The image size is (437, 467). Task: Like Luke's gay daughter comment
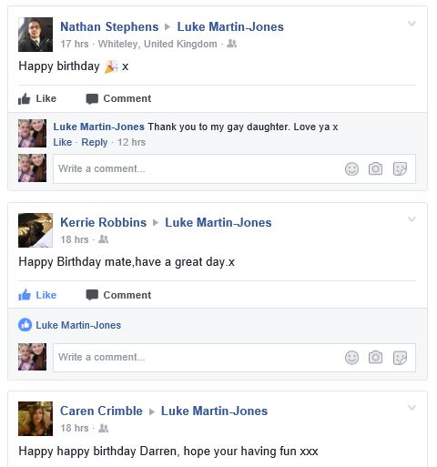tap(63, 142)
